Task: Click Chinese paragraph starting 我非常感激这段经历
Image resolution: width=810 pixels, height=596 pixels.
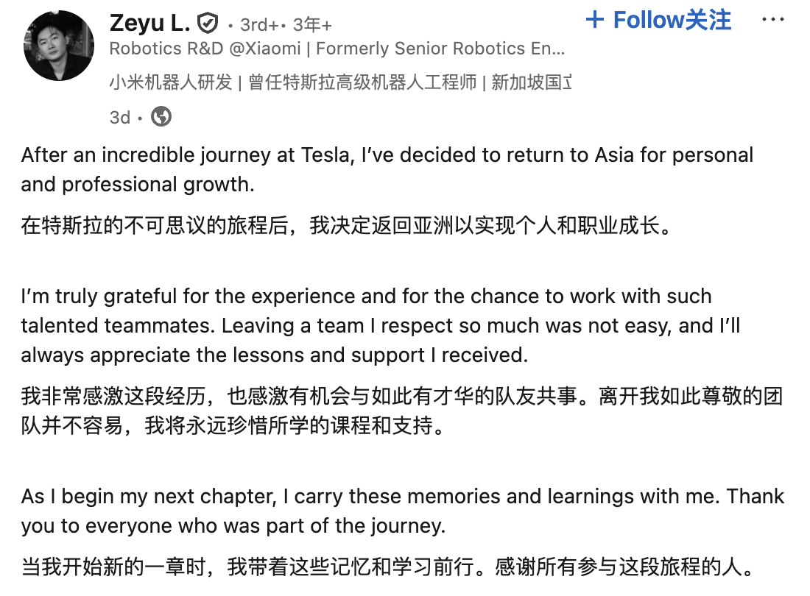Action: pyautogui.click(x=401, y=411)
